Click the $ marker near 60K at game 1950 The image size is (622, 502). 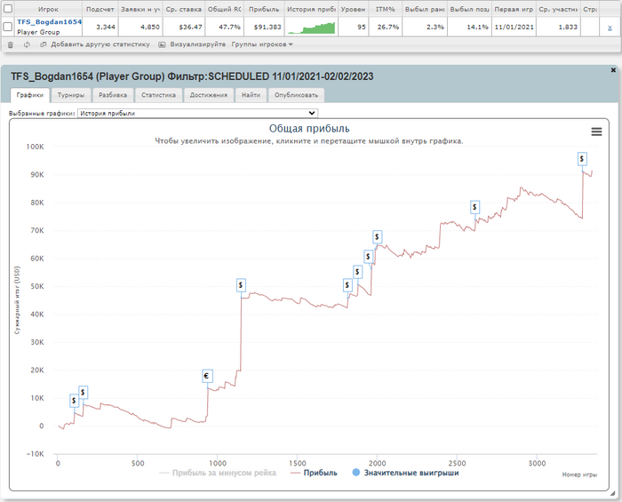[368, 257]
